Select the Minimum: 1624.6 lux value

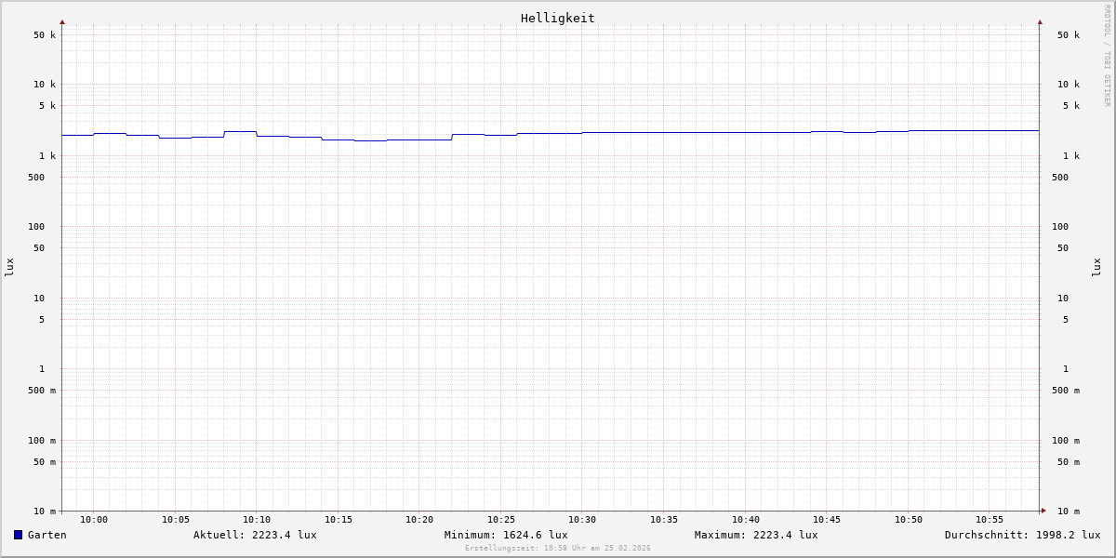506,535
